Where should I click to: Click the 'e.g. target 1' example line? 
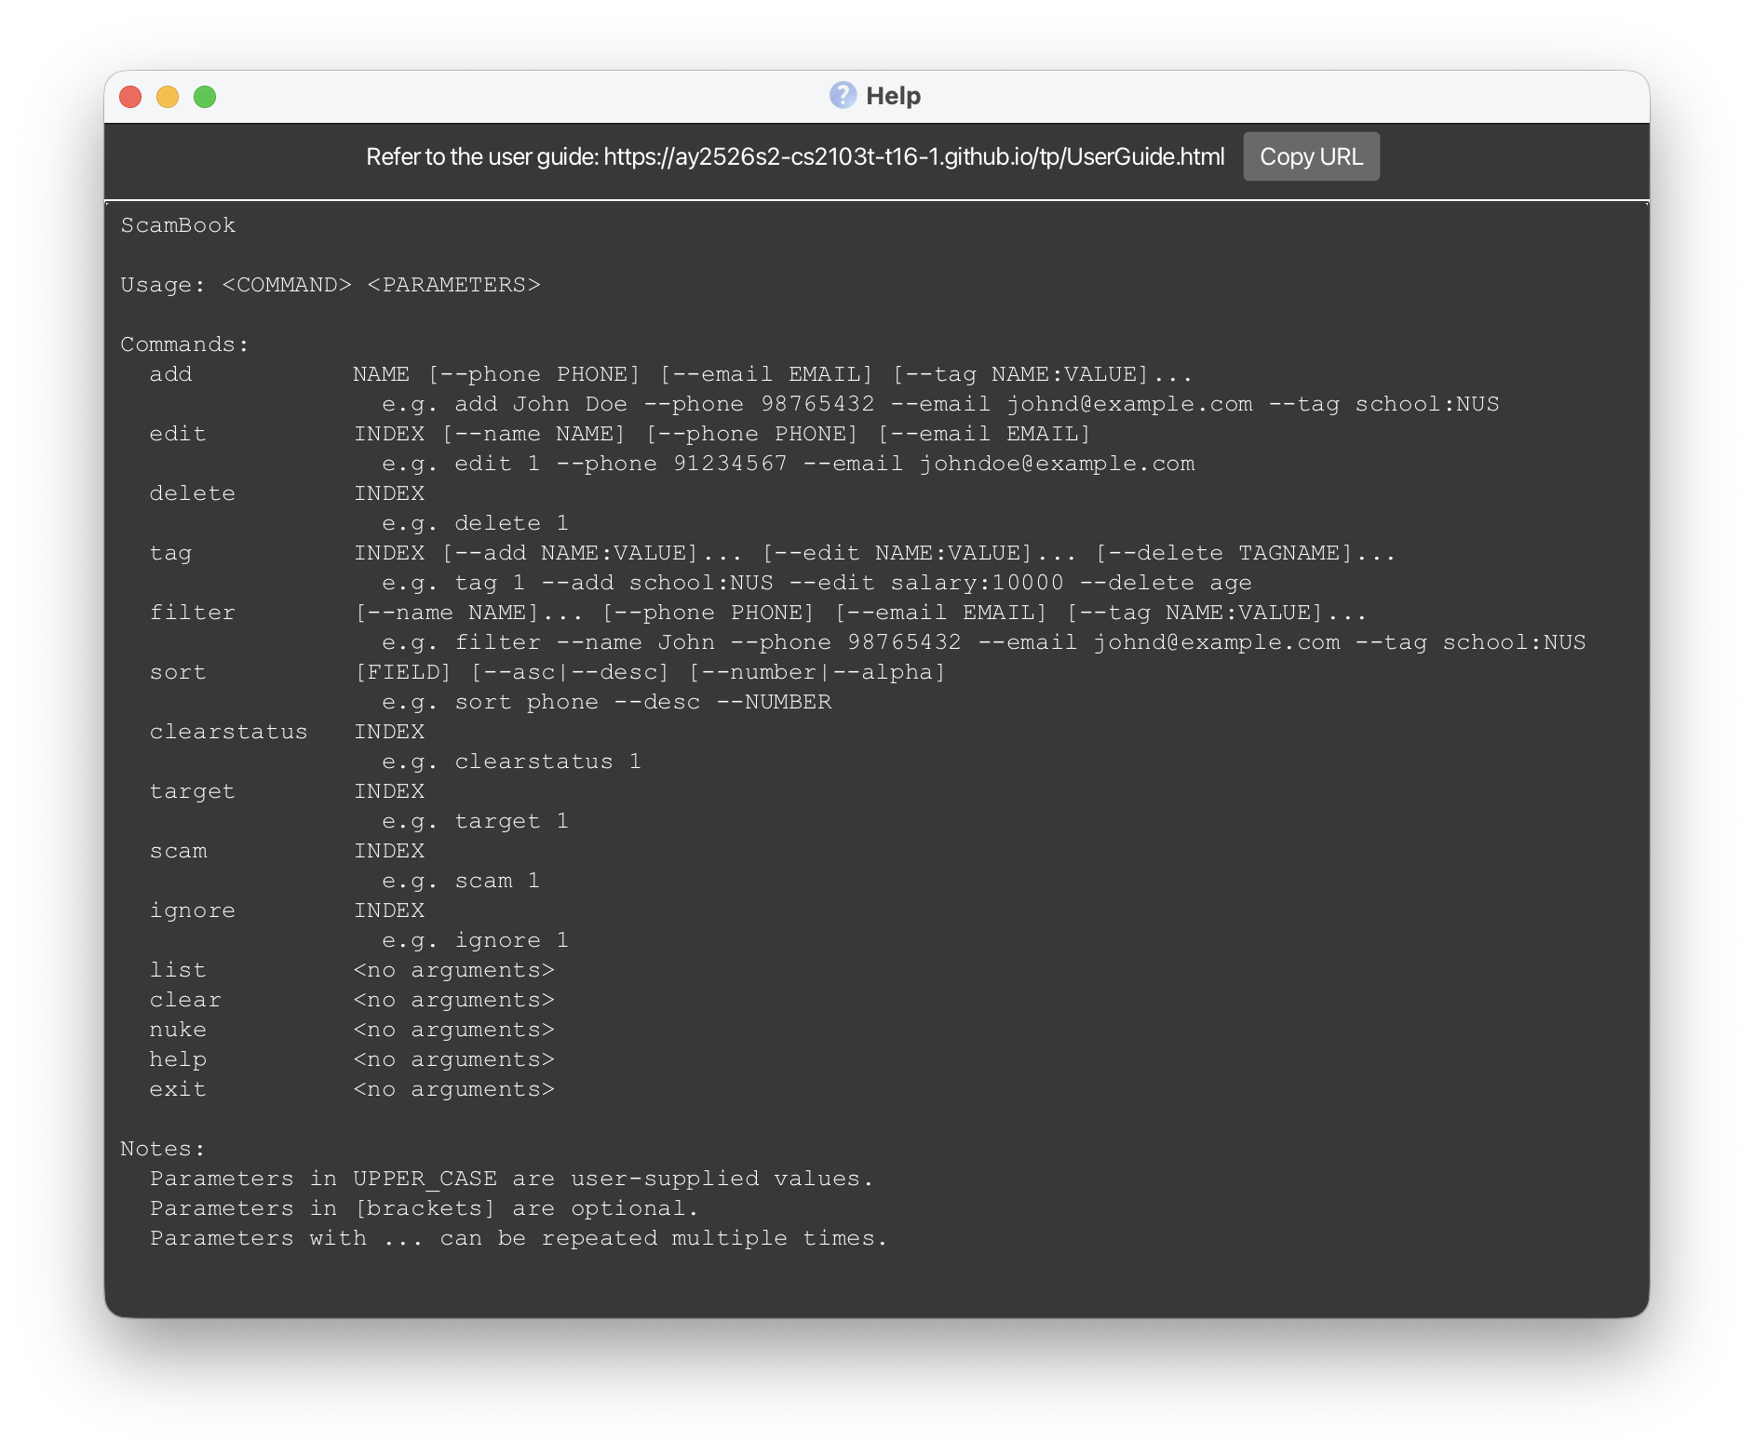pyautogui.click(x=475, y=821)
